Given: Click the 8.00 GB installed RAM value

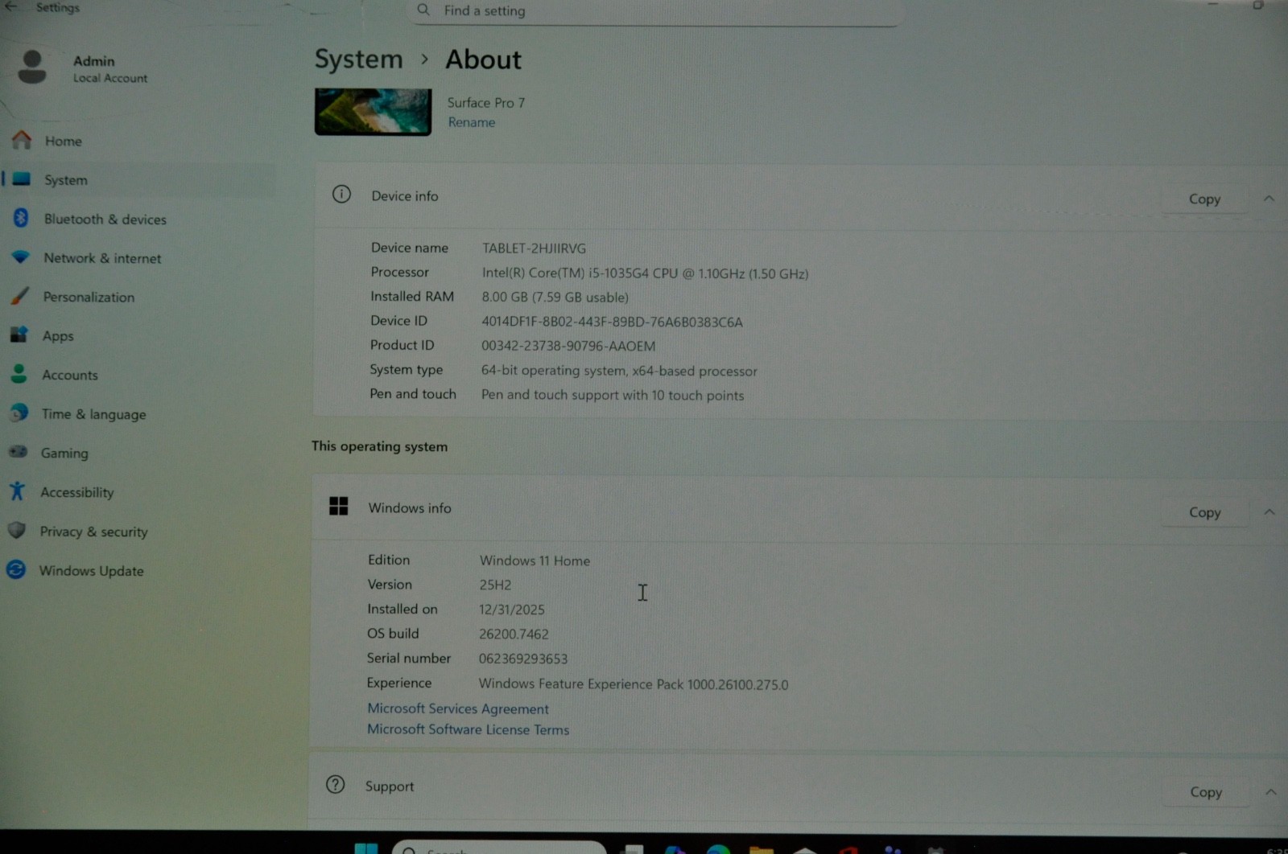Looking at the screenshot, I should pyautogui.click(x=555, y=298).
